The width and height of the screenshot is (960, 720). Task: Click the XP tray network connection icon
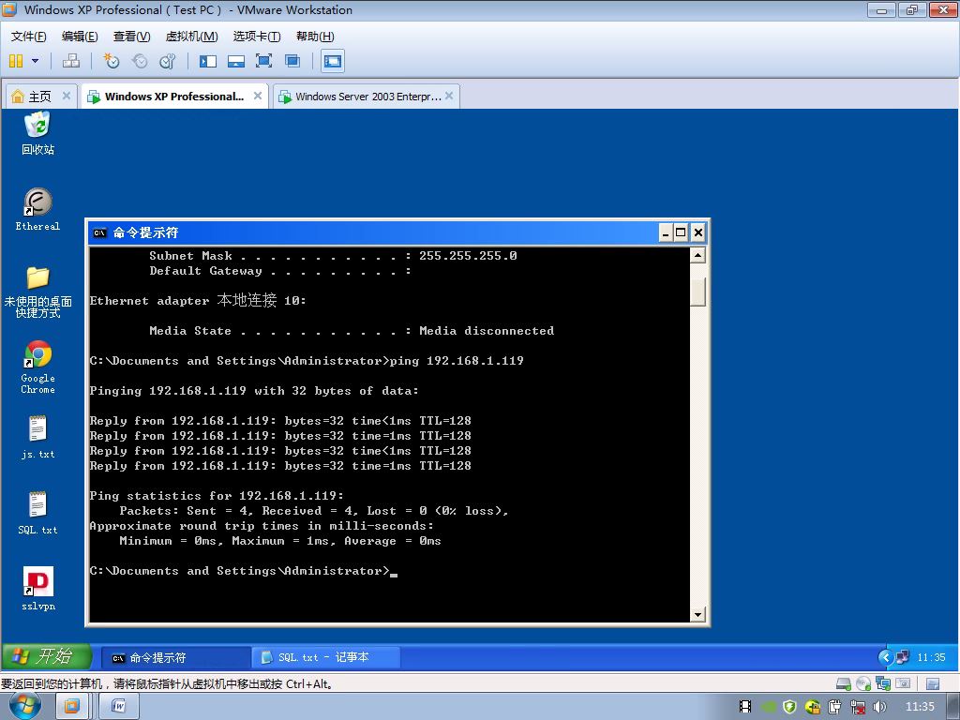click(x=903, y=657)
